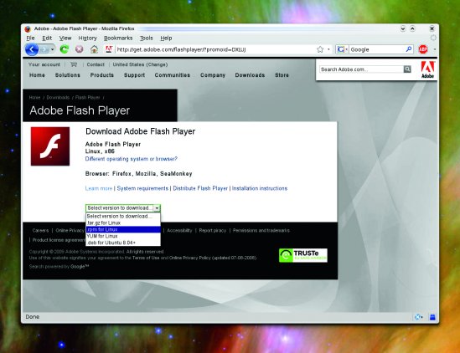Click the red stop loading icon
Viewport: 460px width, 353px height.
click(80, 49)
